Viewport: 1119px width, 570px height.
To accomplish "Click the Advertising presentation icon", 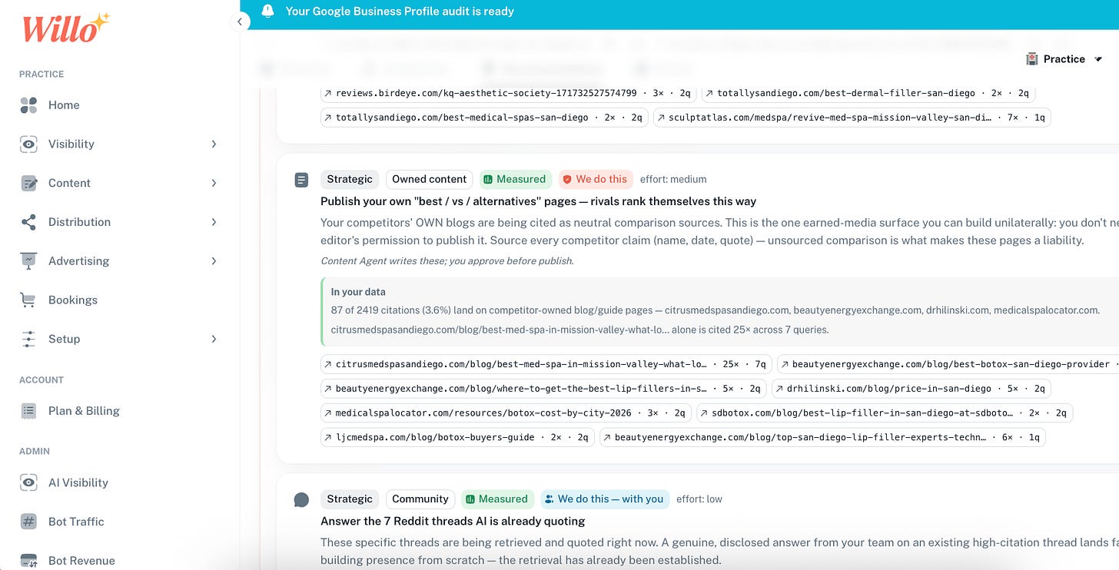I will pos(28,261).
